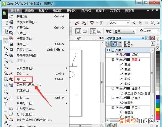The image size is (162, 127).
Task: Select the Eyedropper tool in toolbox
Action: pos(6,122)
